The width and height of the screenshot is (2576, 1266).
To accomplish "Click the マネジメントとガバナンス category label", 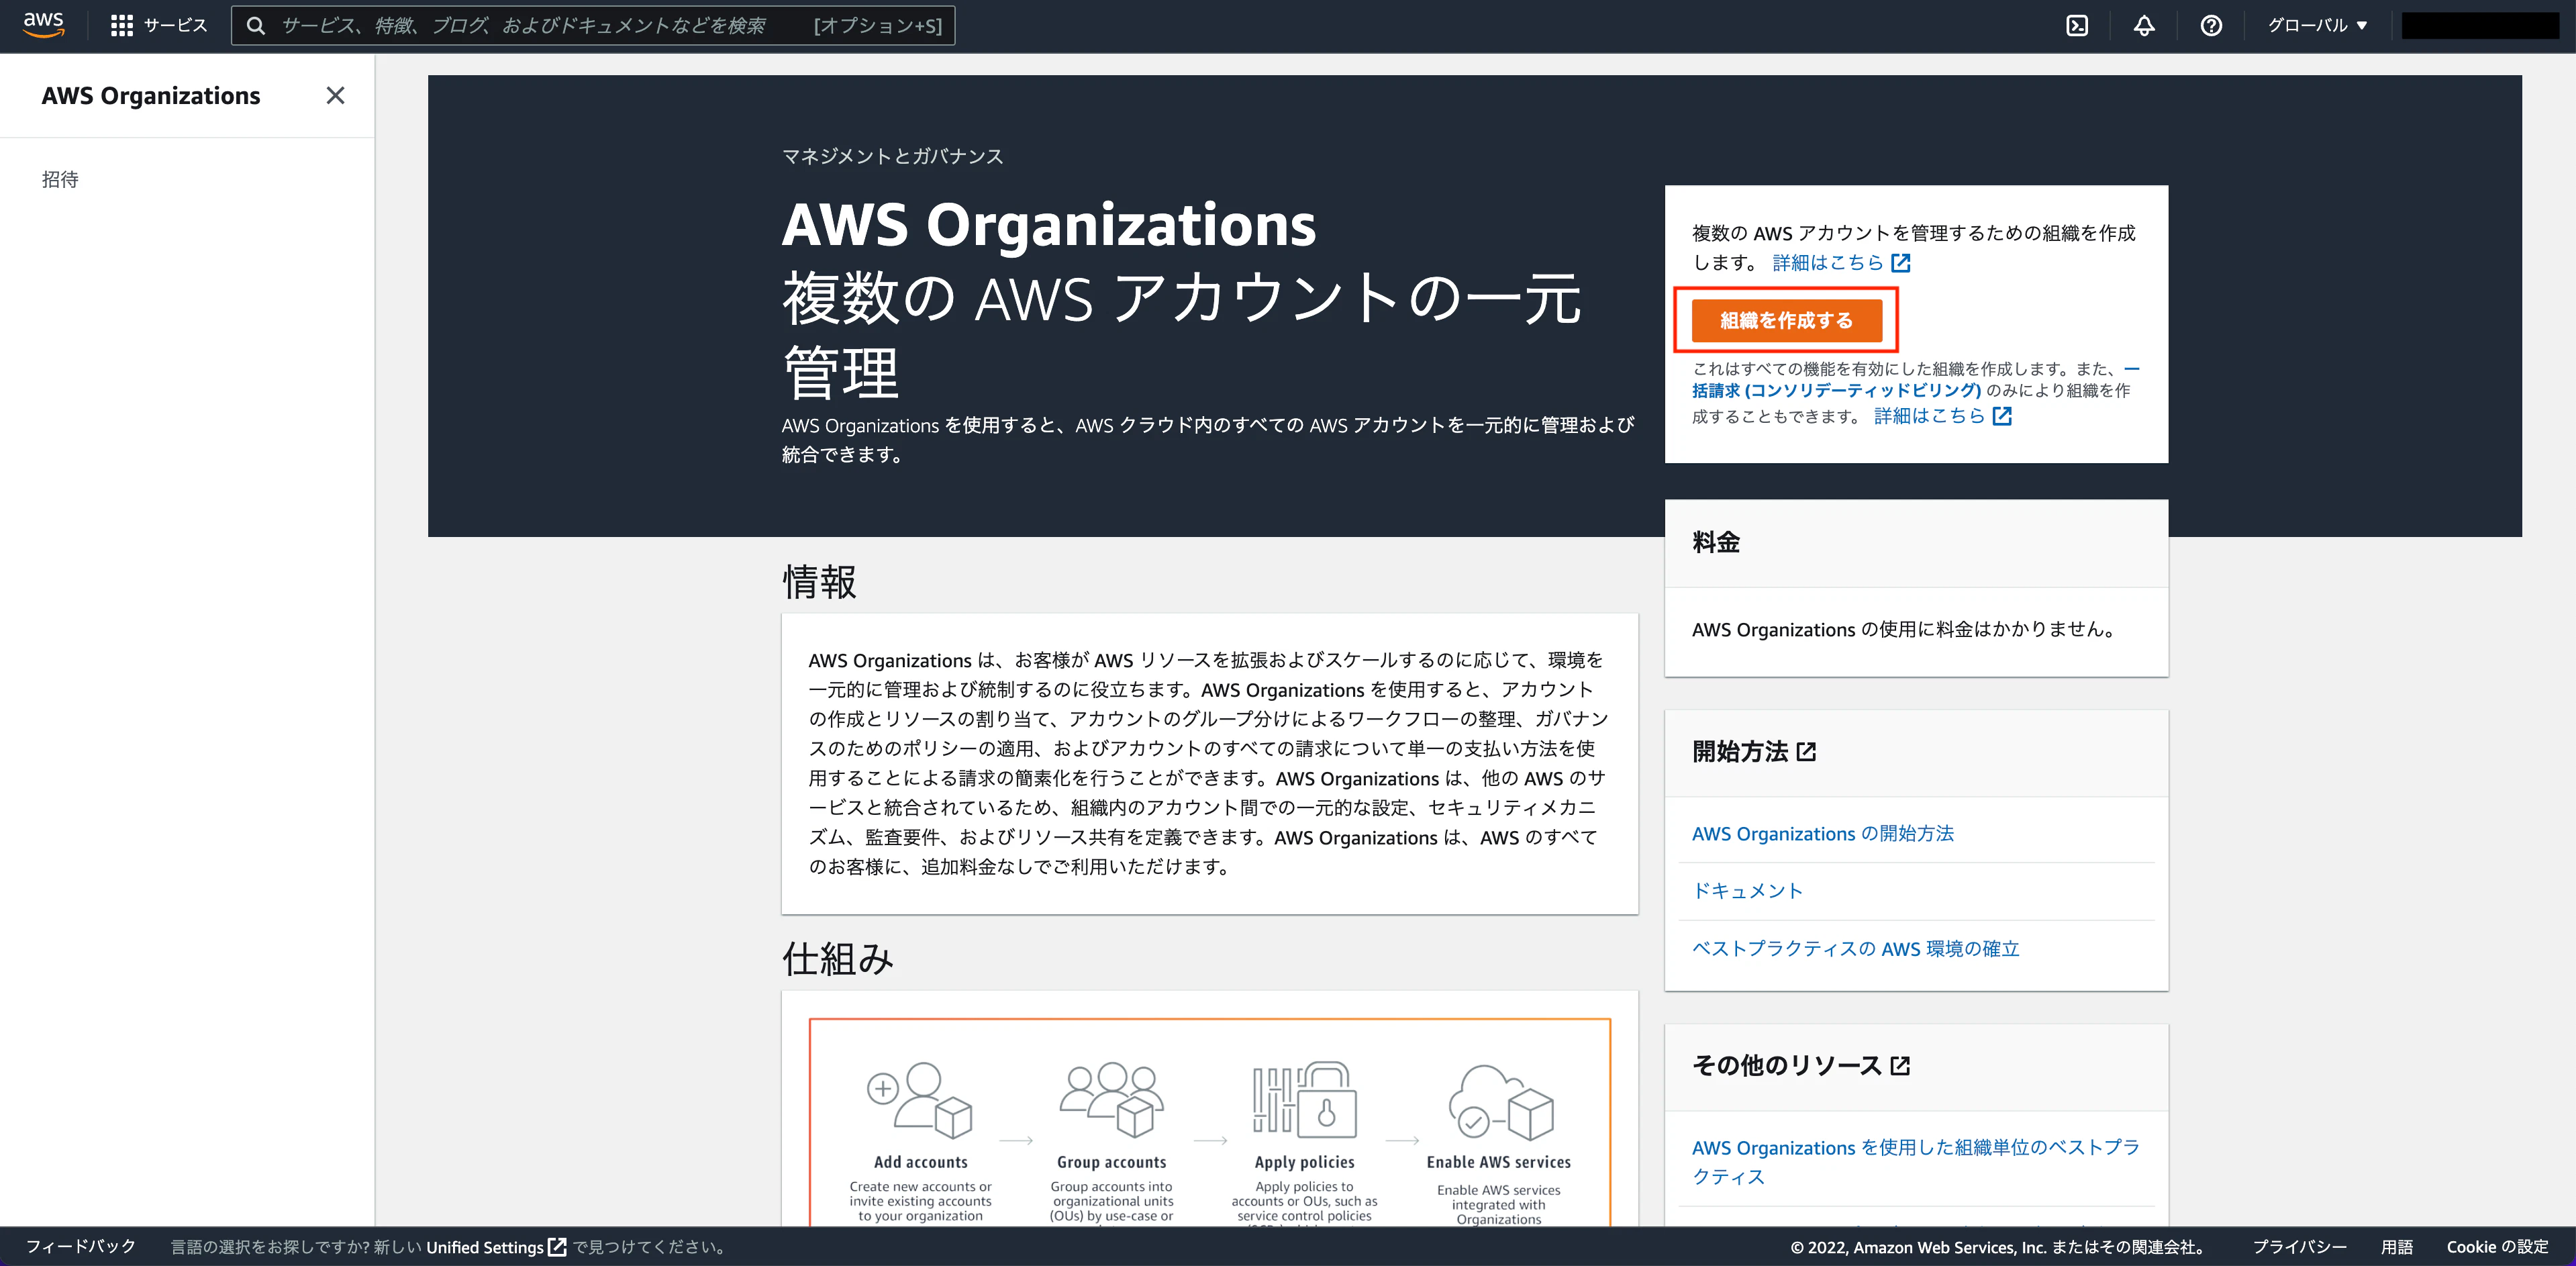I will click(x=892, y=156).
